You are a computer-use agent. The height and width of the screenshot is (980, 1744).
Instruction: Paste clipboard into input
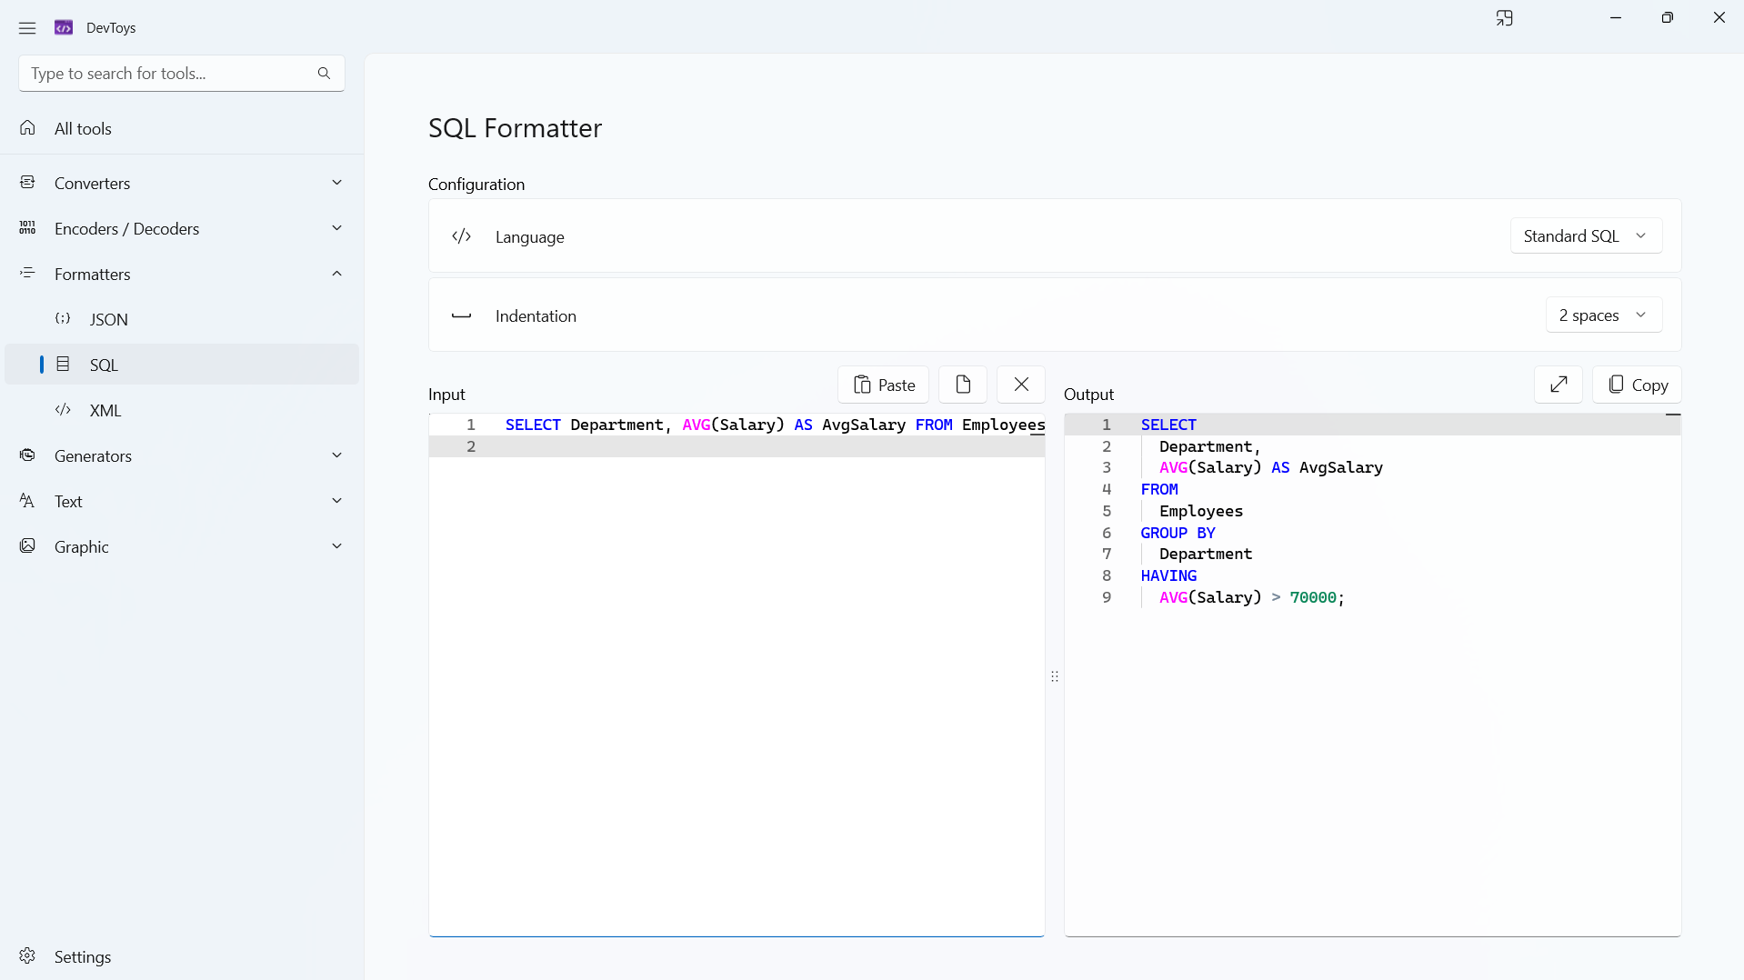click(x=883, y=385)
